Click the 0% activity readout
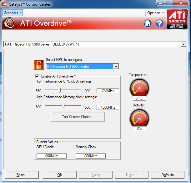 click(139, 129)
